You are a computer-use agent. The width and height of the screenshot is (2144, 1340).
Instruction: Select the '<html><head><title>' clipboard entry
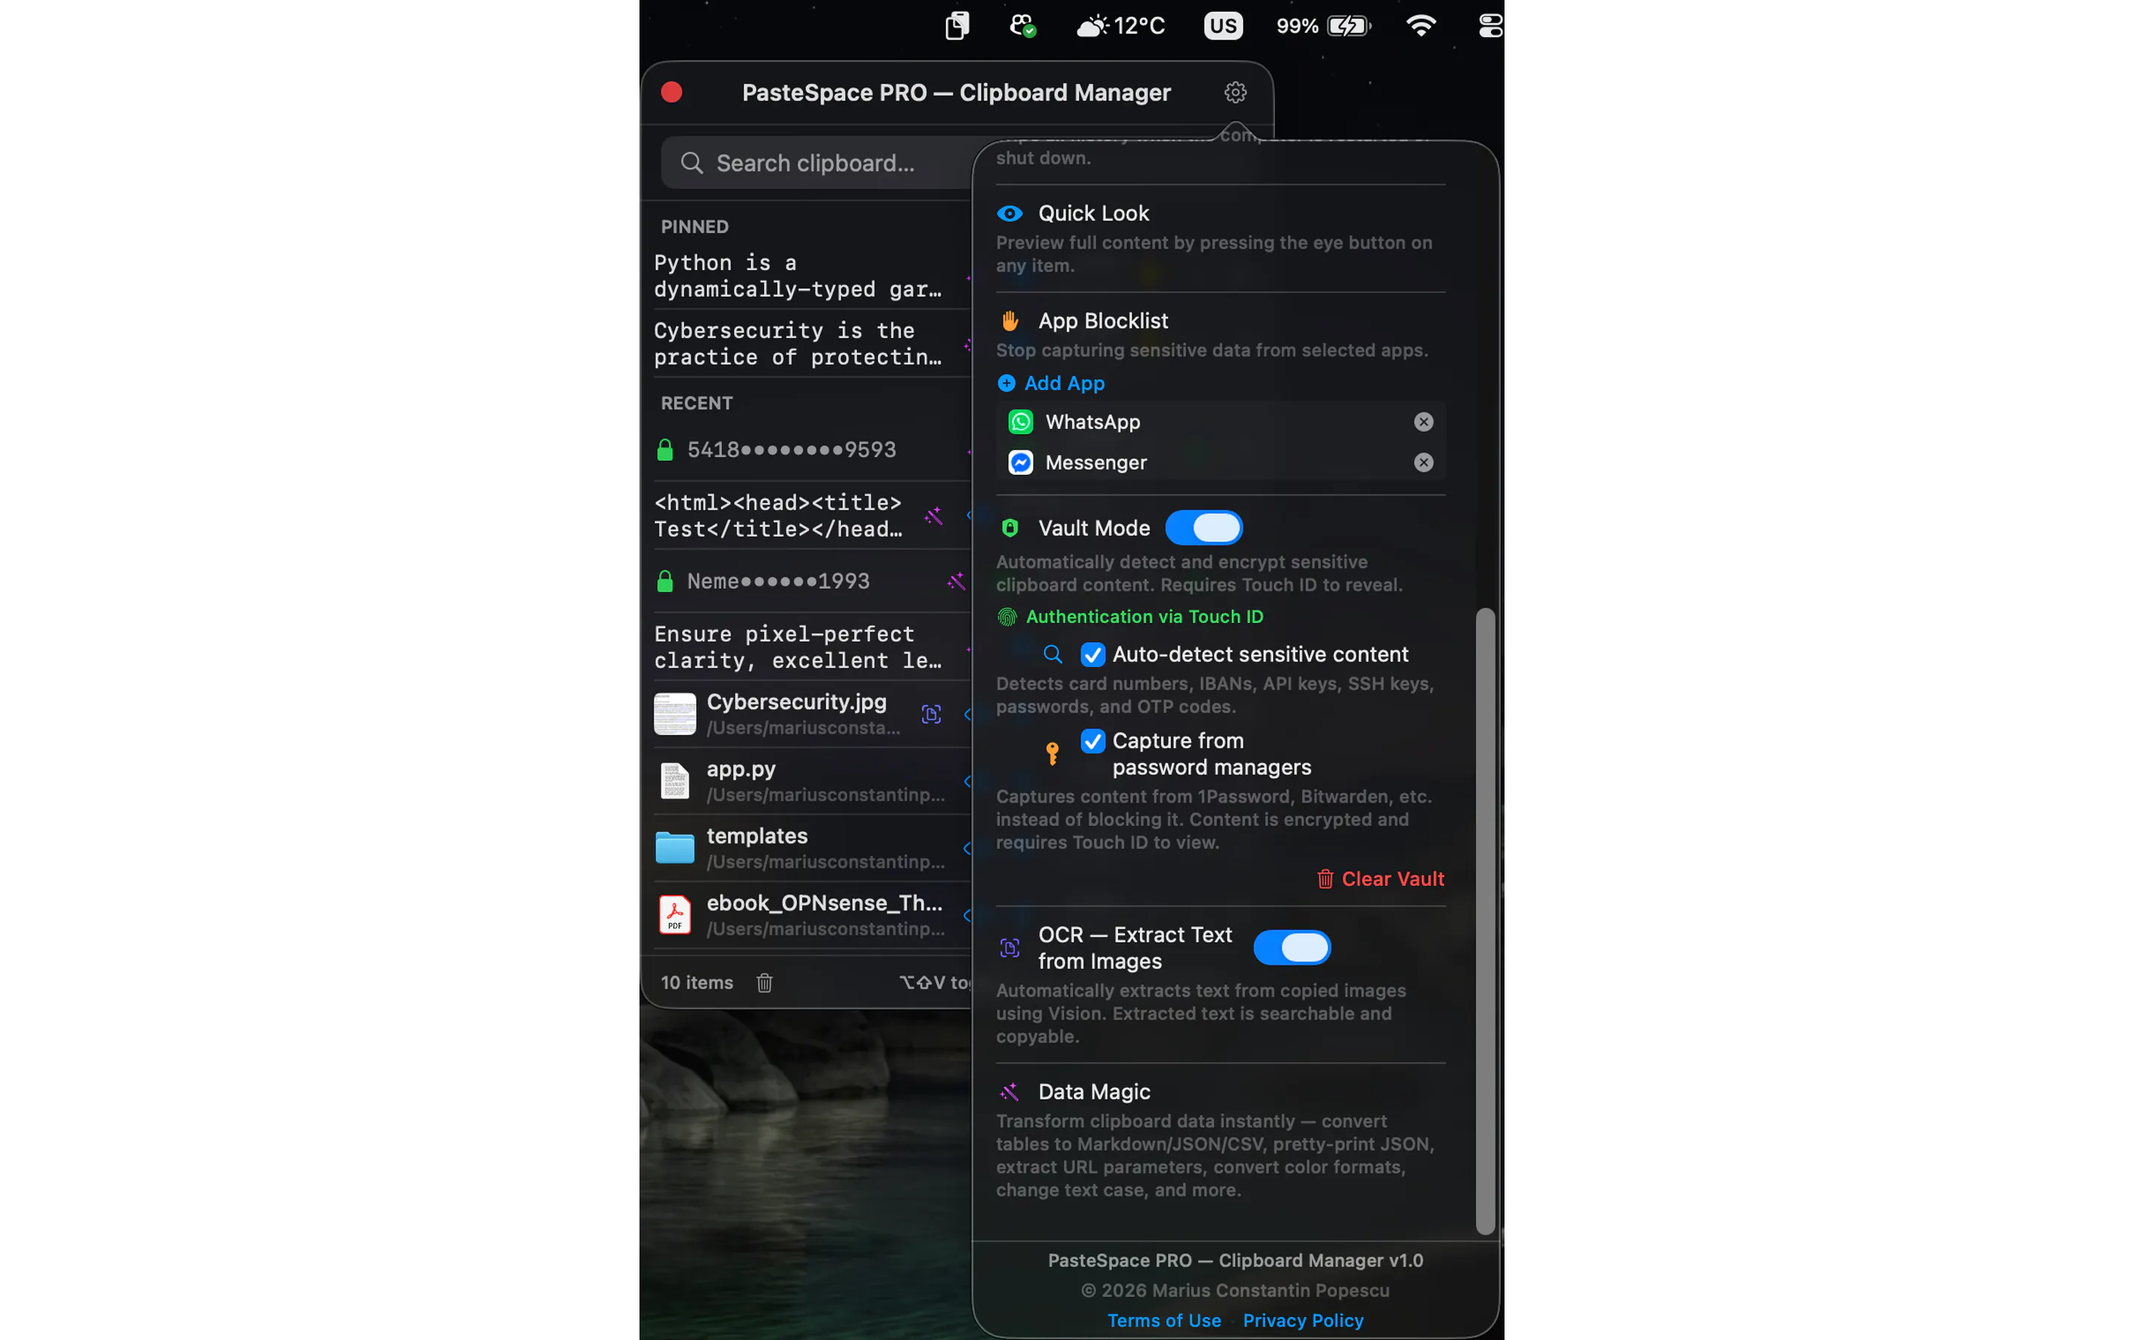pos(778,516)
